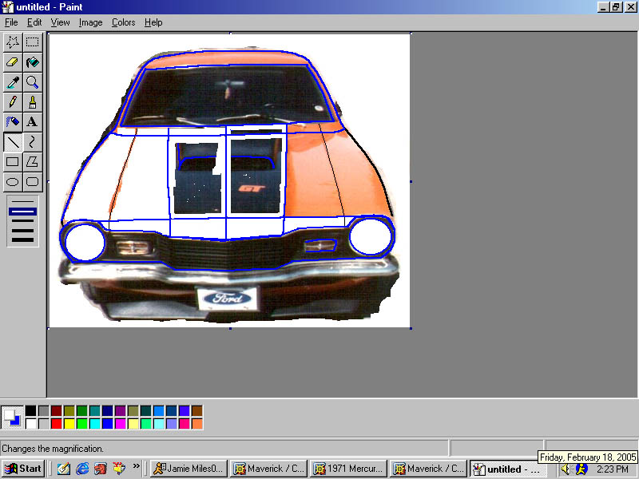Open the Image menu
Viewport: 639px width, 479px height.
[90, 22]
